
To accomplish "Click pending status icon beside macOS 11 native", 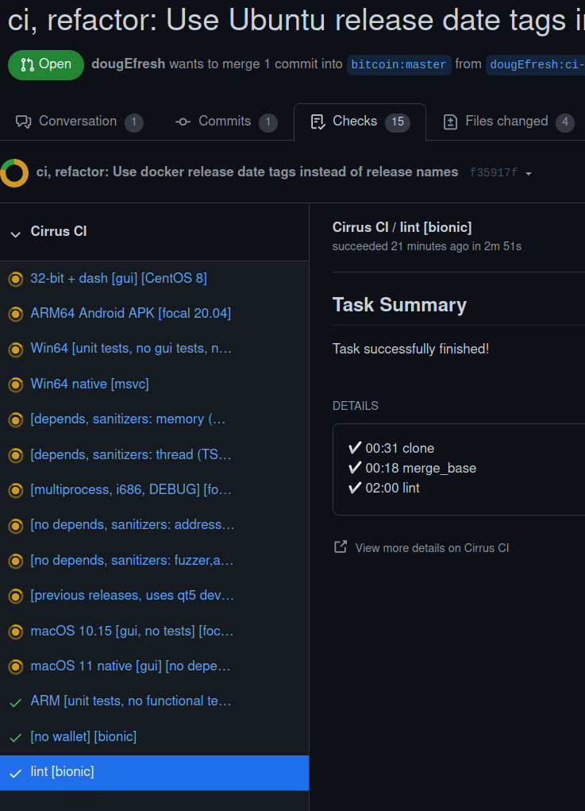I will coord(16,667).
